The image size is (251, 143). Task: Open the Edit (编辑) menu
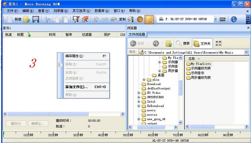click(28, 11)
